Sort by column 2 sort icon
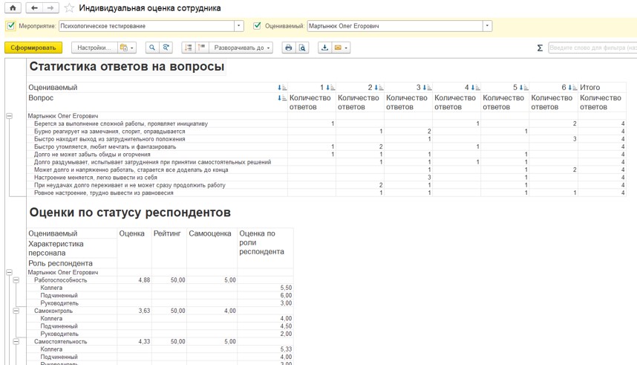 [379, 88]
